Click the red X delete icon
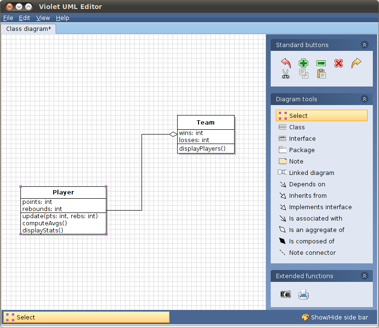 339,63
